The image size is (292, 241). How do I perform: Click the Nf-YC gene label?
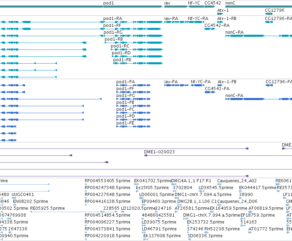tap(194, 3)
